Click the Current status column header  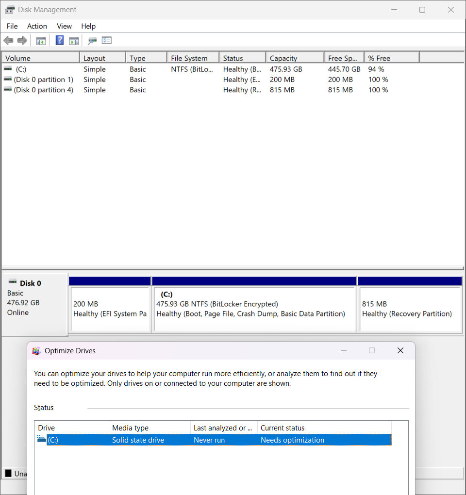[325, 428]
